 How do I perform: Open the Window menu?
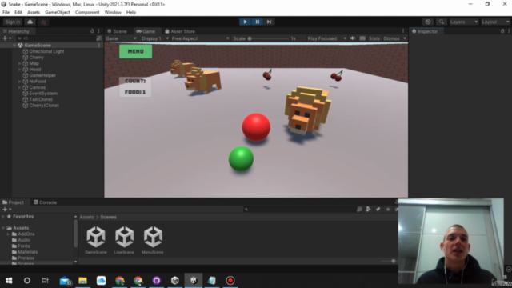pos(113,13)
